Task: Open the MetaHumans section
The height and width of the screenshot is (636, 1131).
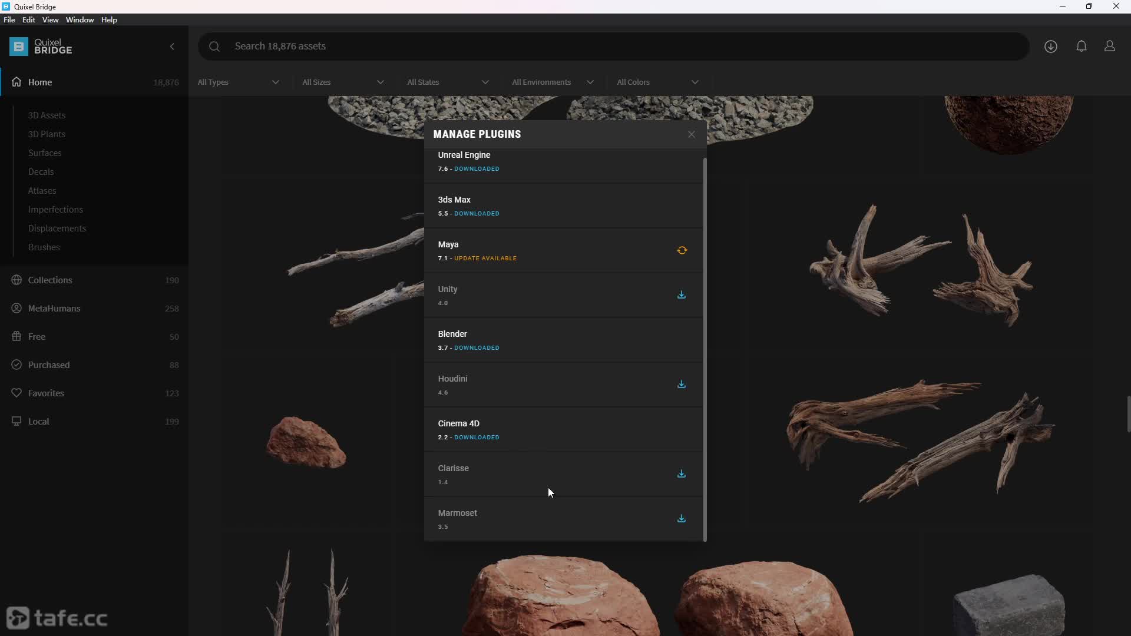Action: (94, 308)
